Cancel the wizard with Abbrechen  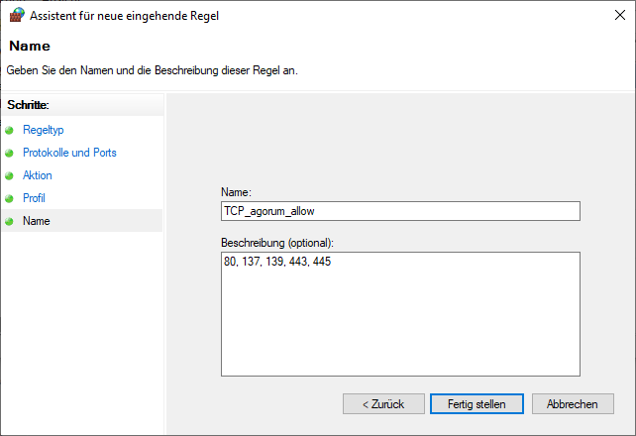[573, 404]
